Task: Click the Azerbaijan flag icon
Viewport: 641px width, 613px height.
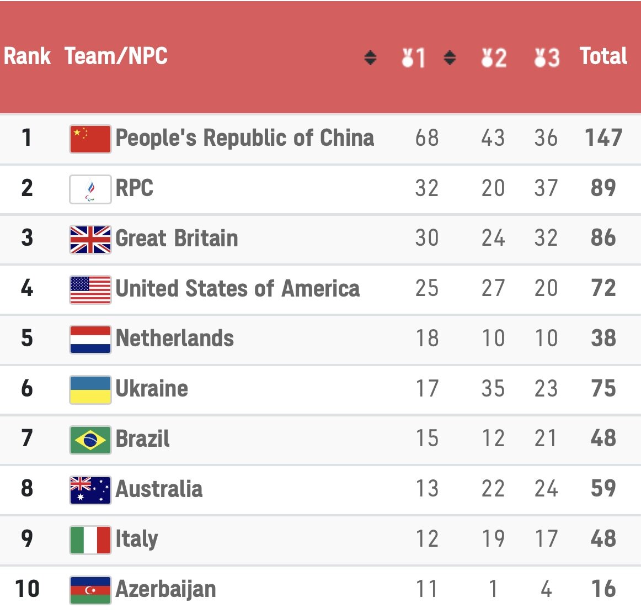Action: pyautogui.click(x=90, y=590)
